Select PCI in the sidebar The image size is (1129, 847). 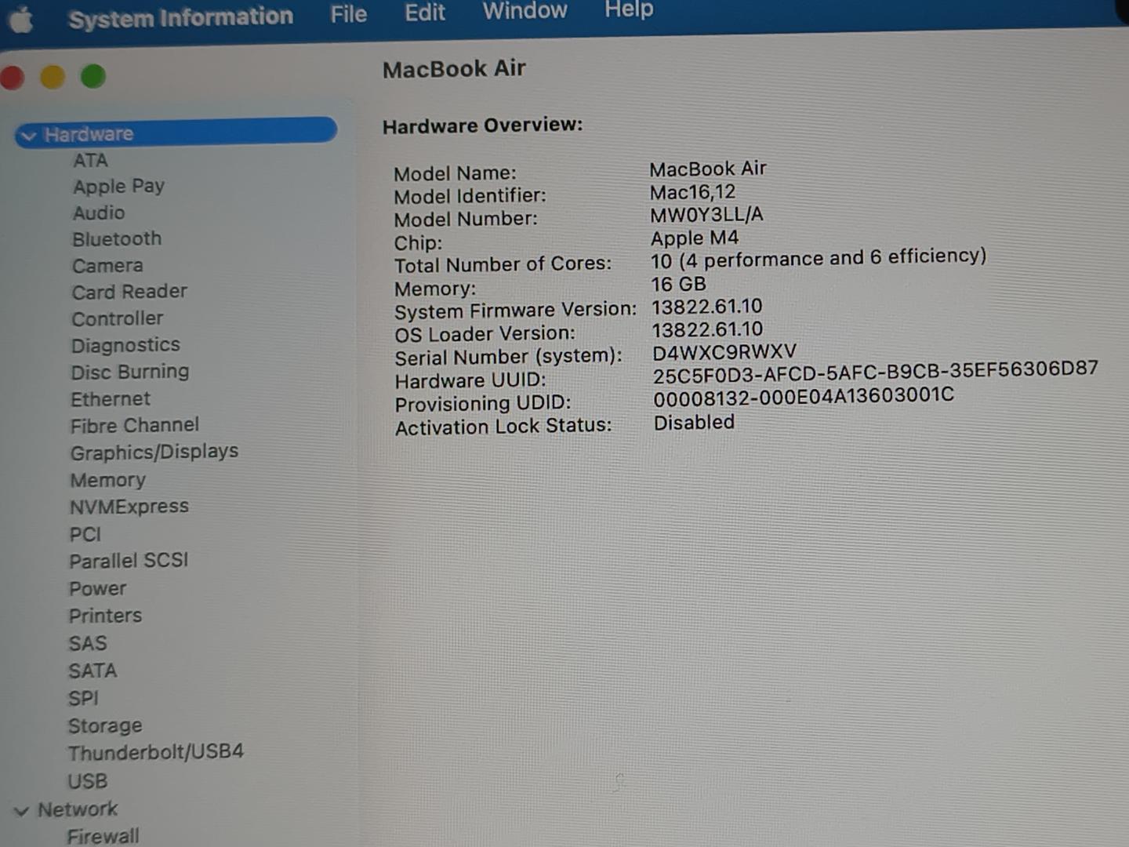click(85, 534)
